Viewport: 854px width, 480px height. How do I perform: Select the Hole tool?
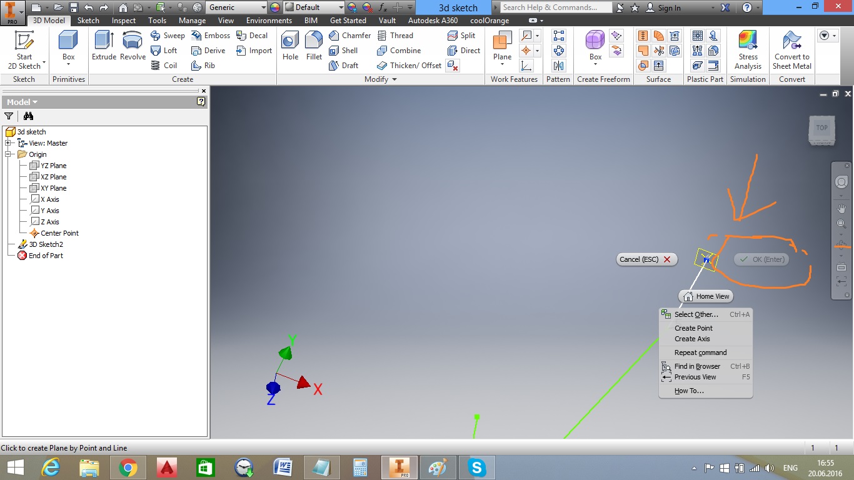(x=289, y=45)
